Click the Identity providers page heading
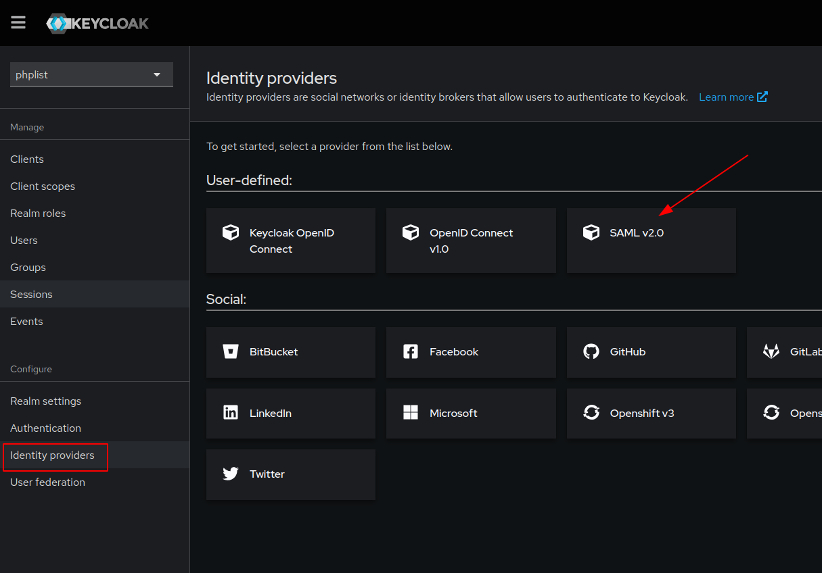822x573 pixels. coord(271,78)
